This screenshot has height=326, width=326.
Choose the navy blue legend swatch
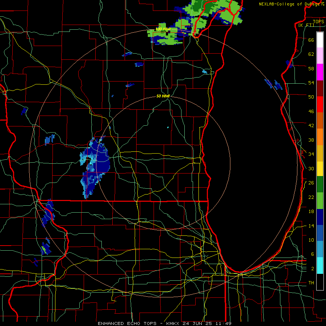coord(320,217)
